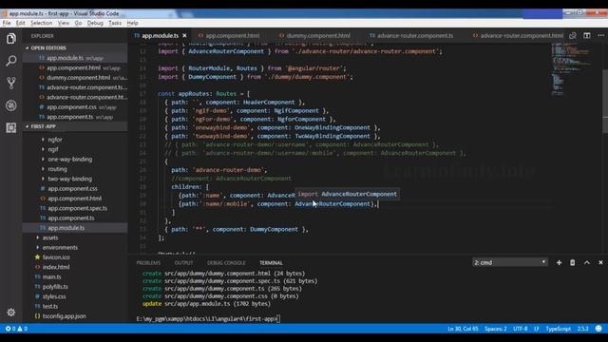The height and width of the screenshot is (342, 608).
Task: Open the Explorer view in activity bar
Action: click(11, 39)
